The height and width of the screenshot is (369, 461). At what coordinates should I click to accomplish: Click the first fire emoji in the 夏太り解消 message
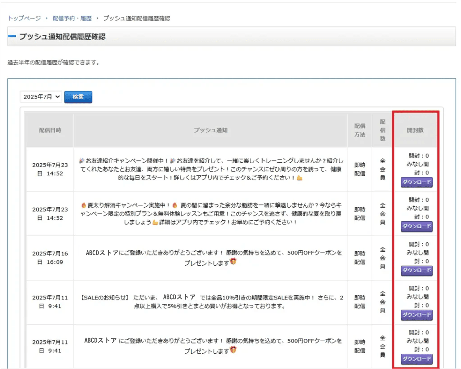click(x=84, y=205)
